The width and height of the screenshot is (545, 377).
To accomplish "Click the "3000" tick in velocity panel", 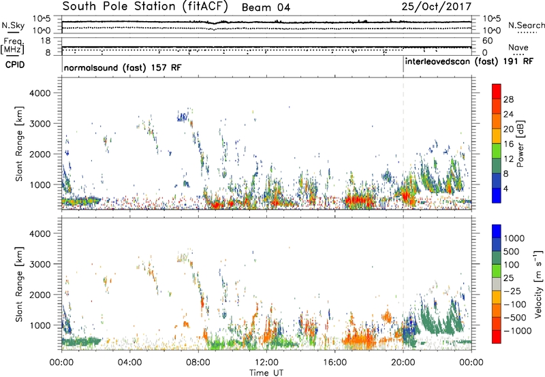I will pos(40,264).
